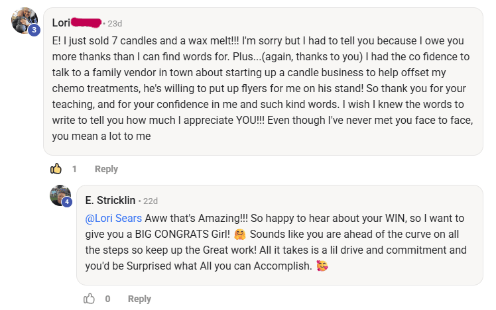
Task: Reply to E. Stricklin's comment
Action: click(139, 299)
